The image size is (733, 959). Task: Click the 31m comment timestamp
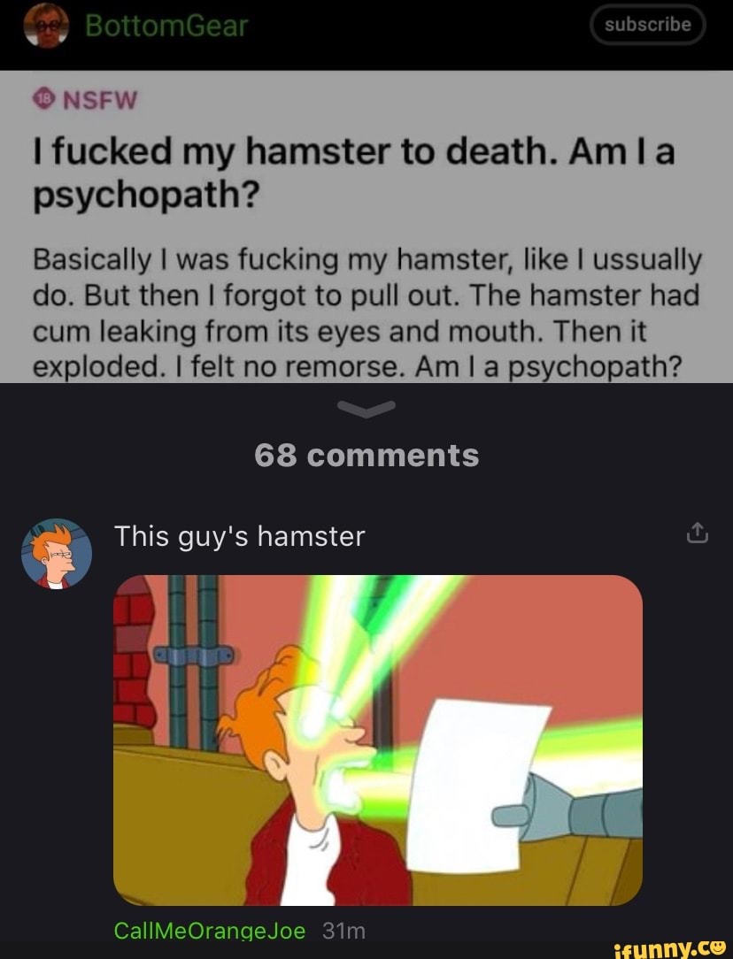pos(343,931)
